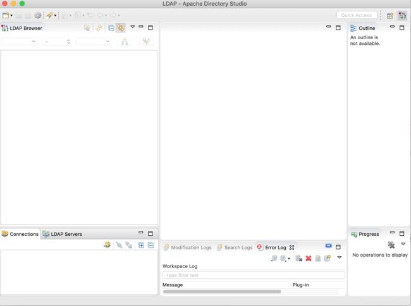
Task: Click LDAP Browser open connection link icon
Action: point(99,28)
